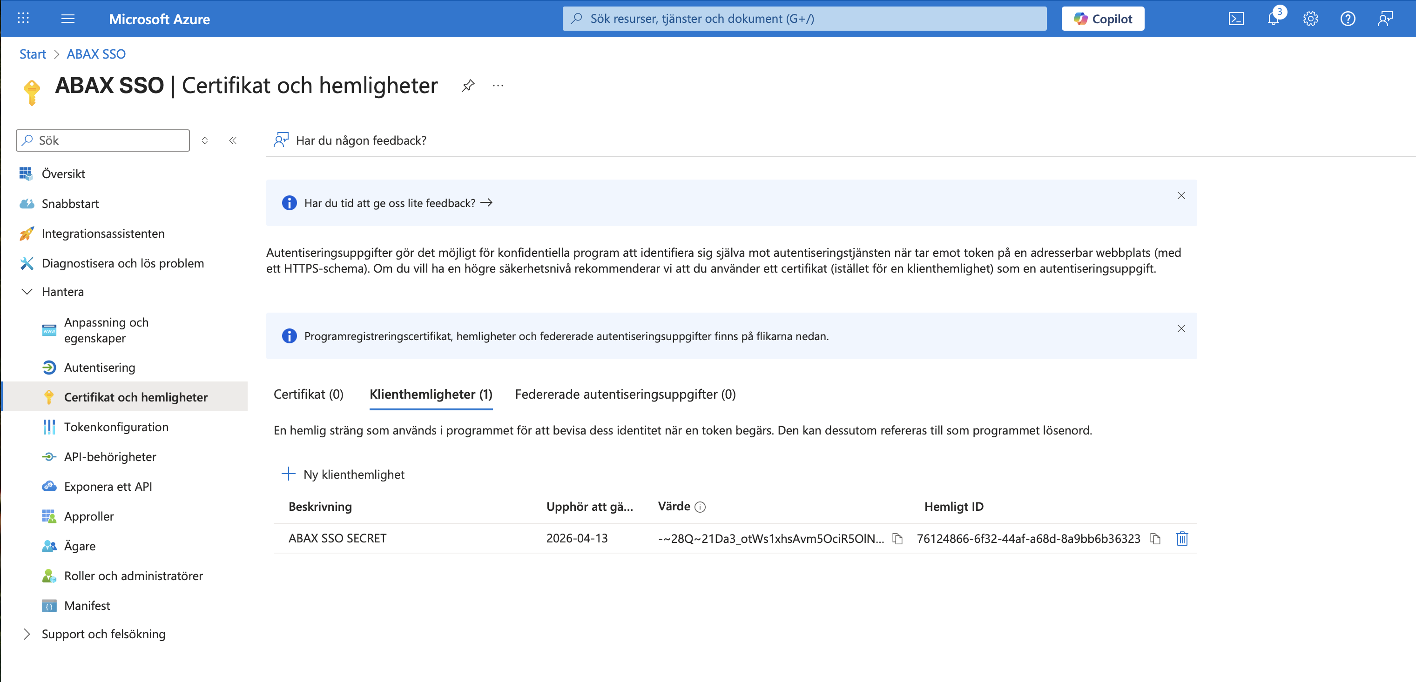Open the notifications bell
Viewport: 1416px width, 682px height.
coord(1273,19)
